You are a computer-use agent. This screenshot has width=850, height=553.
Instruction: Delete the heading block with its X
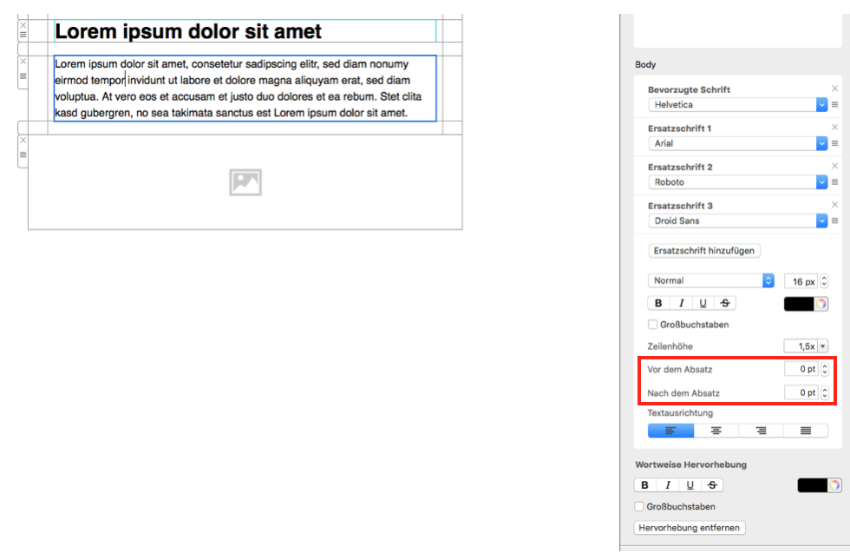click(23, 25)
